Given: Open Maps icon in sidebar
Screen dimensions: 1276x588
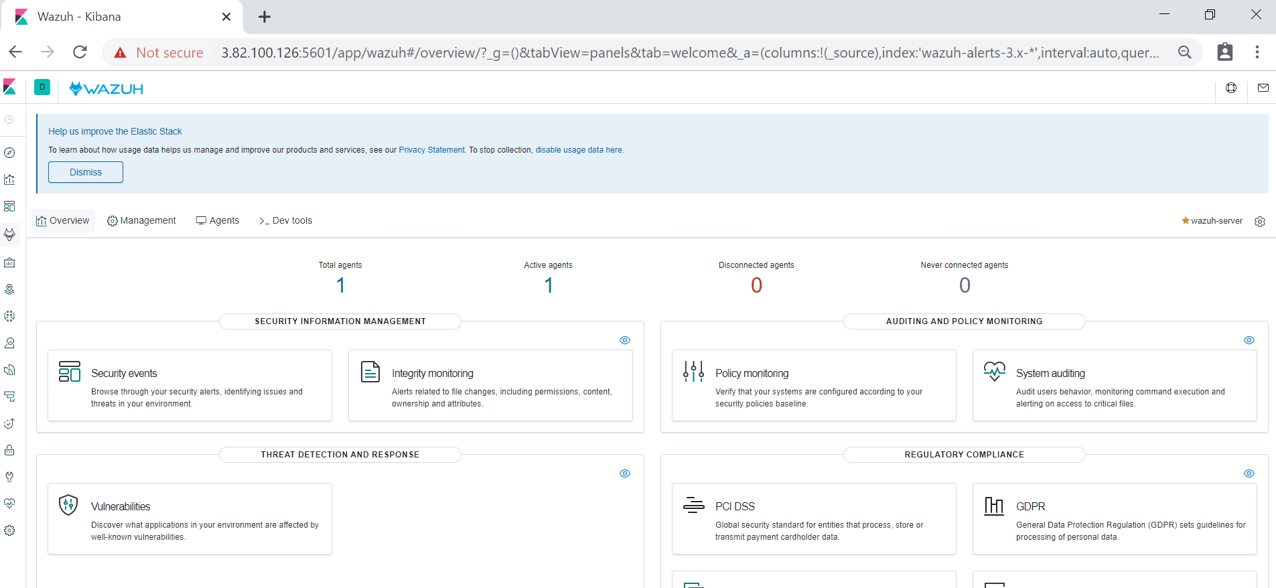Looking at the screenshot, I should coord(9,289).
